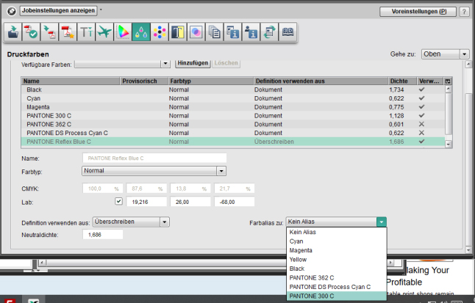Toggle the Lab checkbox
This screenshot has width=475, height=303.
[119, 201]
